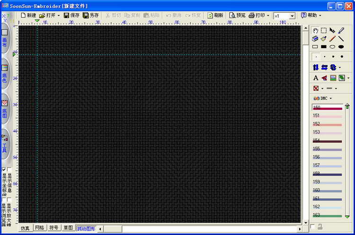Click the 打印 print button

point(257,16)
